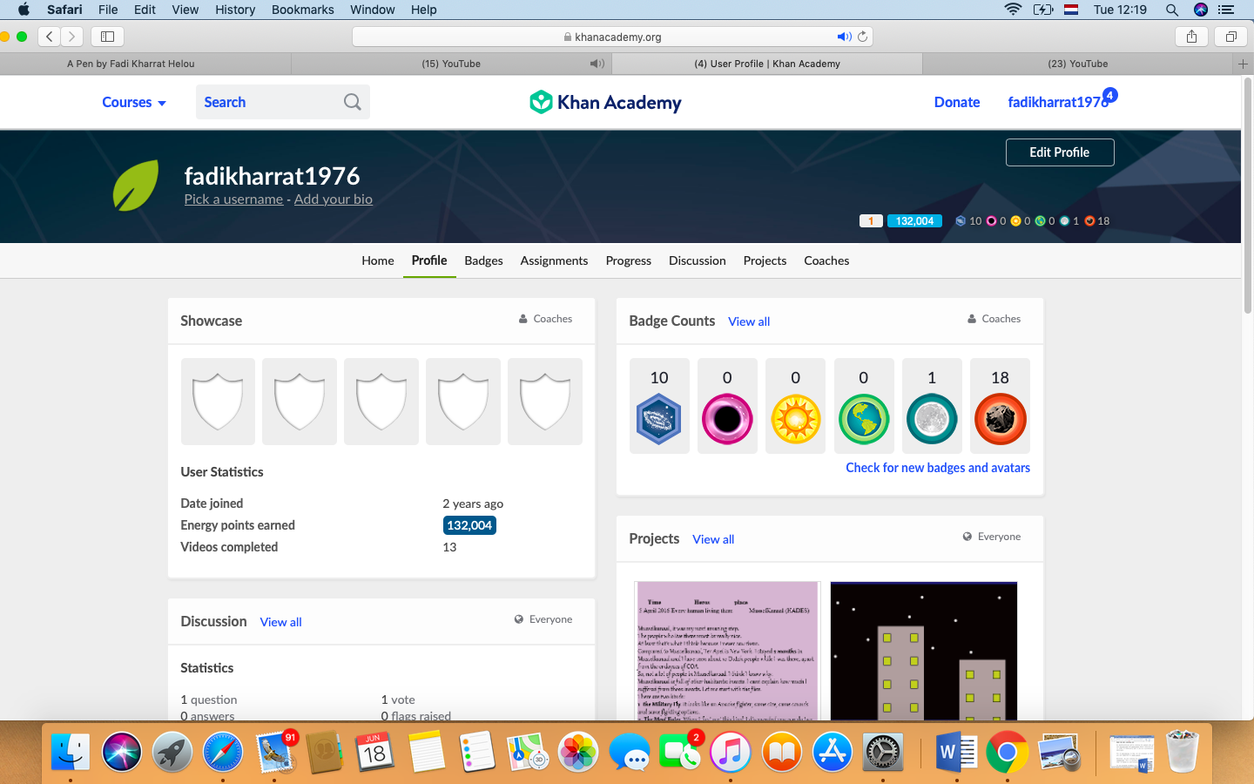Click the search magnifier icon
Image resolution: width=1254 pixels, height=784 pixels.
point(352,102)
